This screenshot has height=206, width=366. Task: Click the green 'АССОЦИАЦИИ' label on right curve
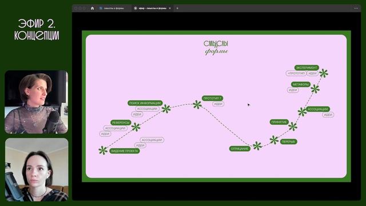(x=318, y=109)
